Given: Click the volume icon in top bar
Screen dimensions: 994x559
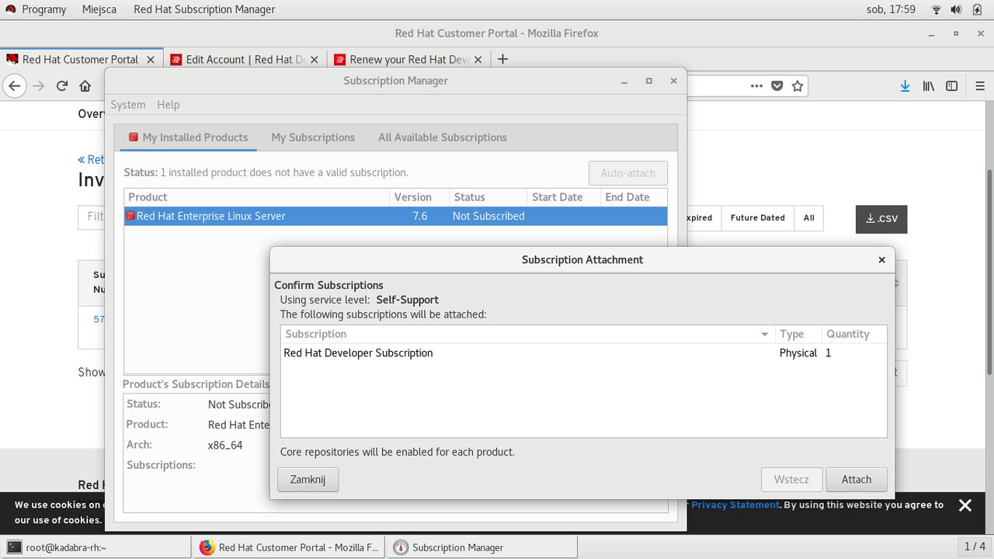Looking at the screenshot, I should (x=956, y=9).
